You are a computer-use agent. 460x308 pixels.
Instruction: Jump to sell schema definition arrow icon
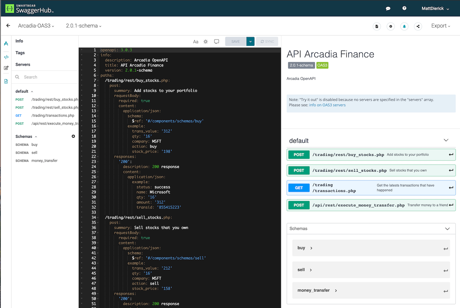click(445, 271)
